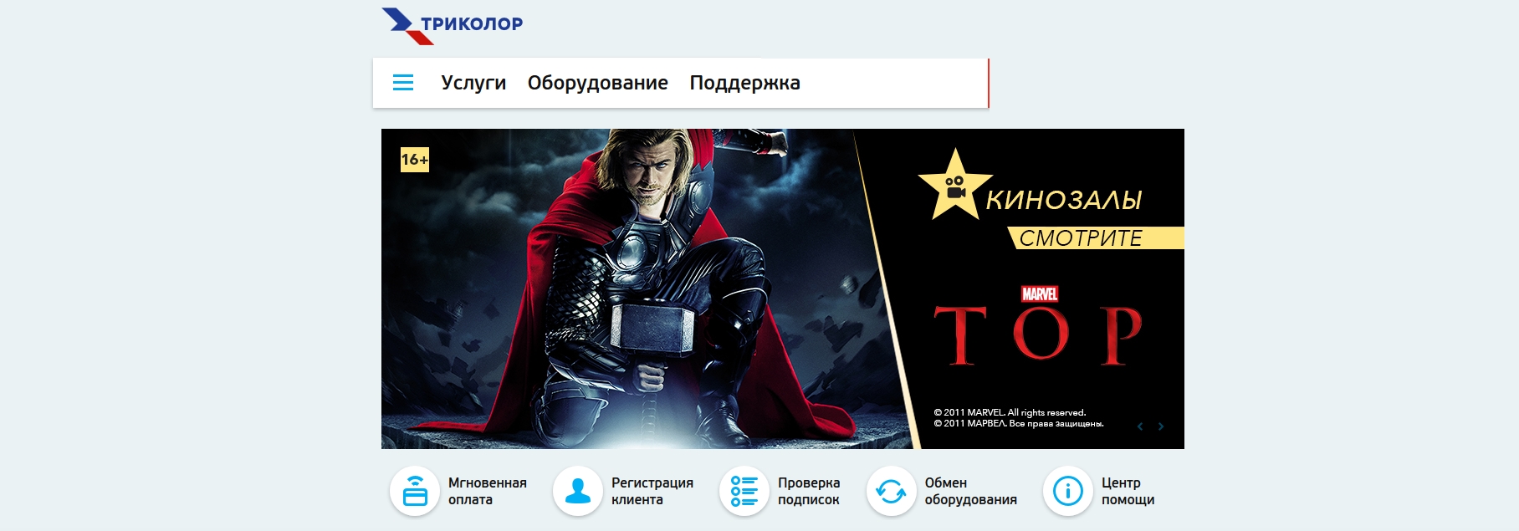Viewport: 1519px width, 531px height.
Task: Click the Центр помощи text link
Action: (1128, 491)
